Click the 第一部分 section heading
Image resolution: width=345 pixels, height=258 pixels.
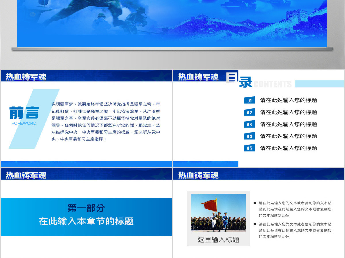(86, 208)
